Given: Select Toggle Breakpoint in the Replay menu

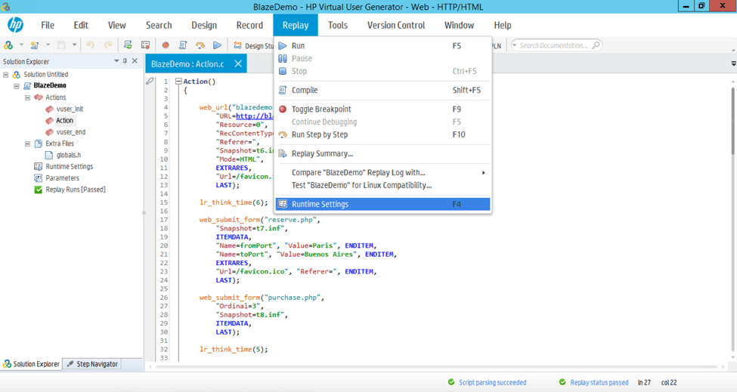Looking at the screenshot, I should click(x=321, y=109).
